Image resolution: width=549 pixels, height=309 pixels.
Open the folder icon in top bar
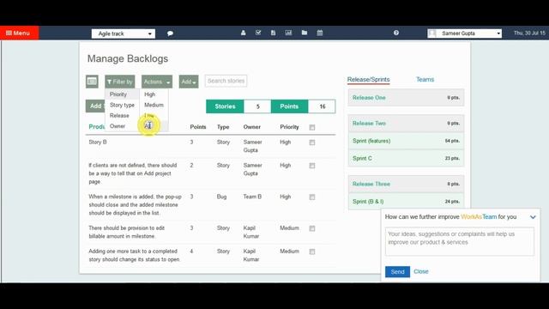(x=305, y=33)
